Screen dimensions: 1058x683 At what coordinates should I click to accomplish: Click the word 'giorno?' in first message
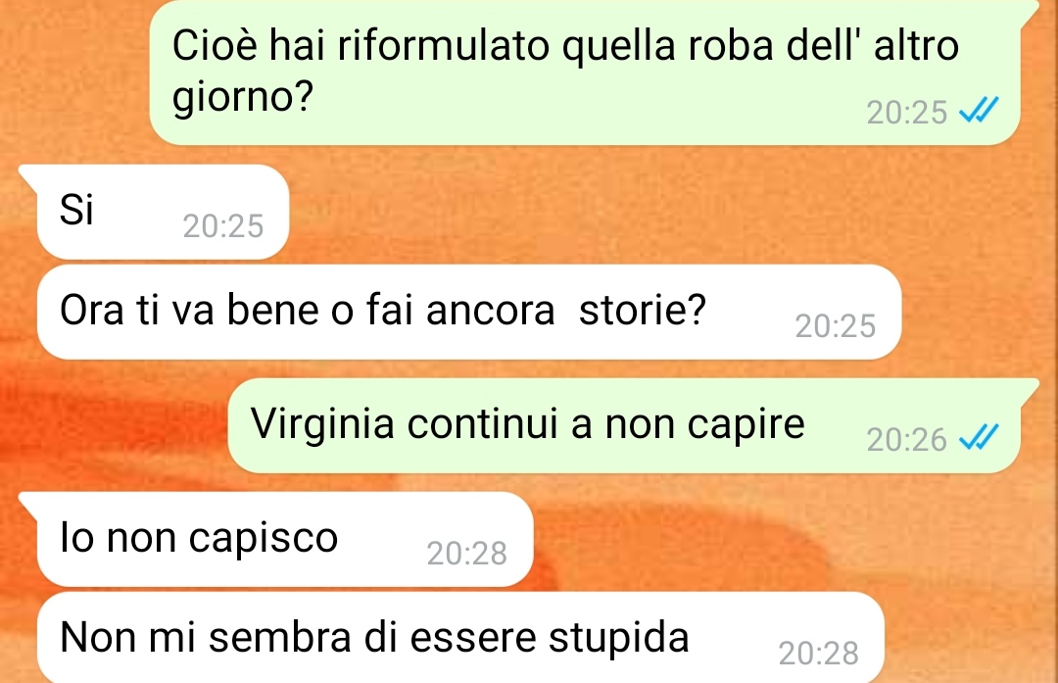[x=243, y=98]
